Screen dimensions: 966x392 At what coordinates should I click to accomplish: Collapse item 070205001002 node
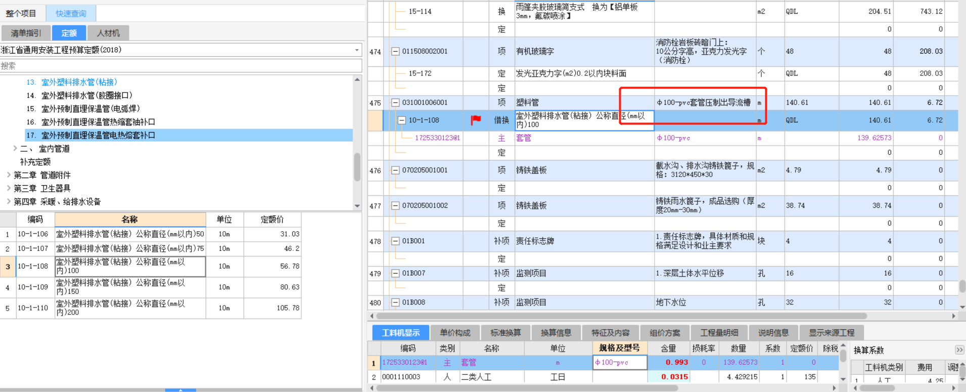(x=395, y=205)
